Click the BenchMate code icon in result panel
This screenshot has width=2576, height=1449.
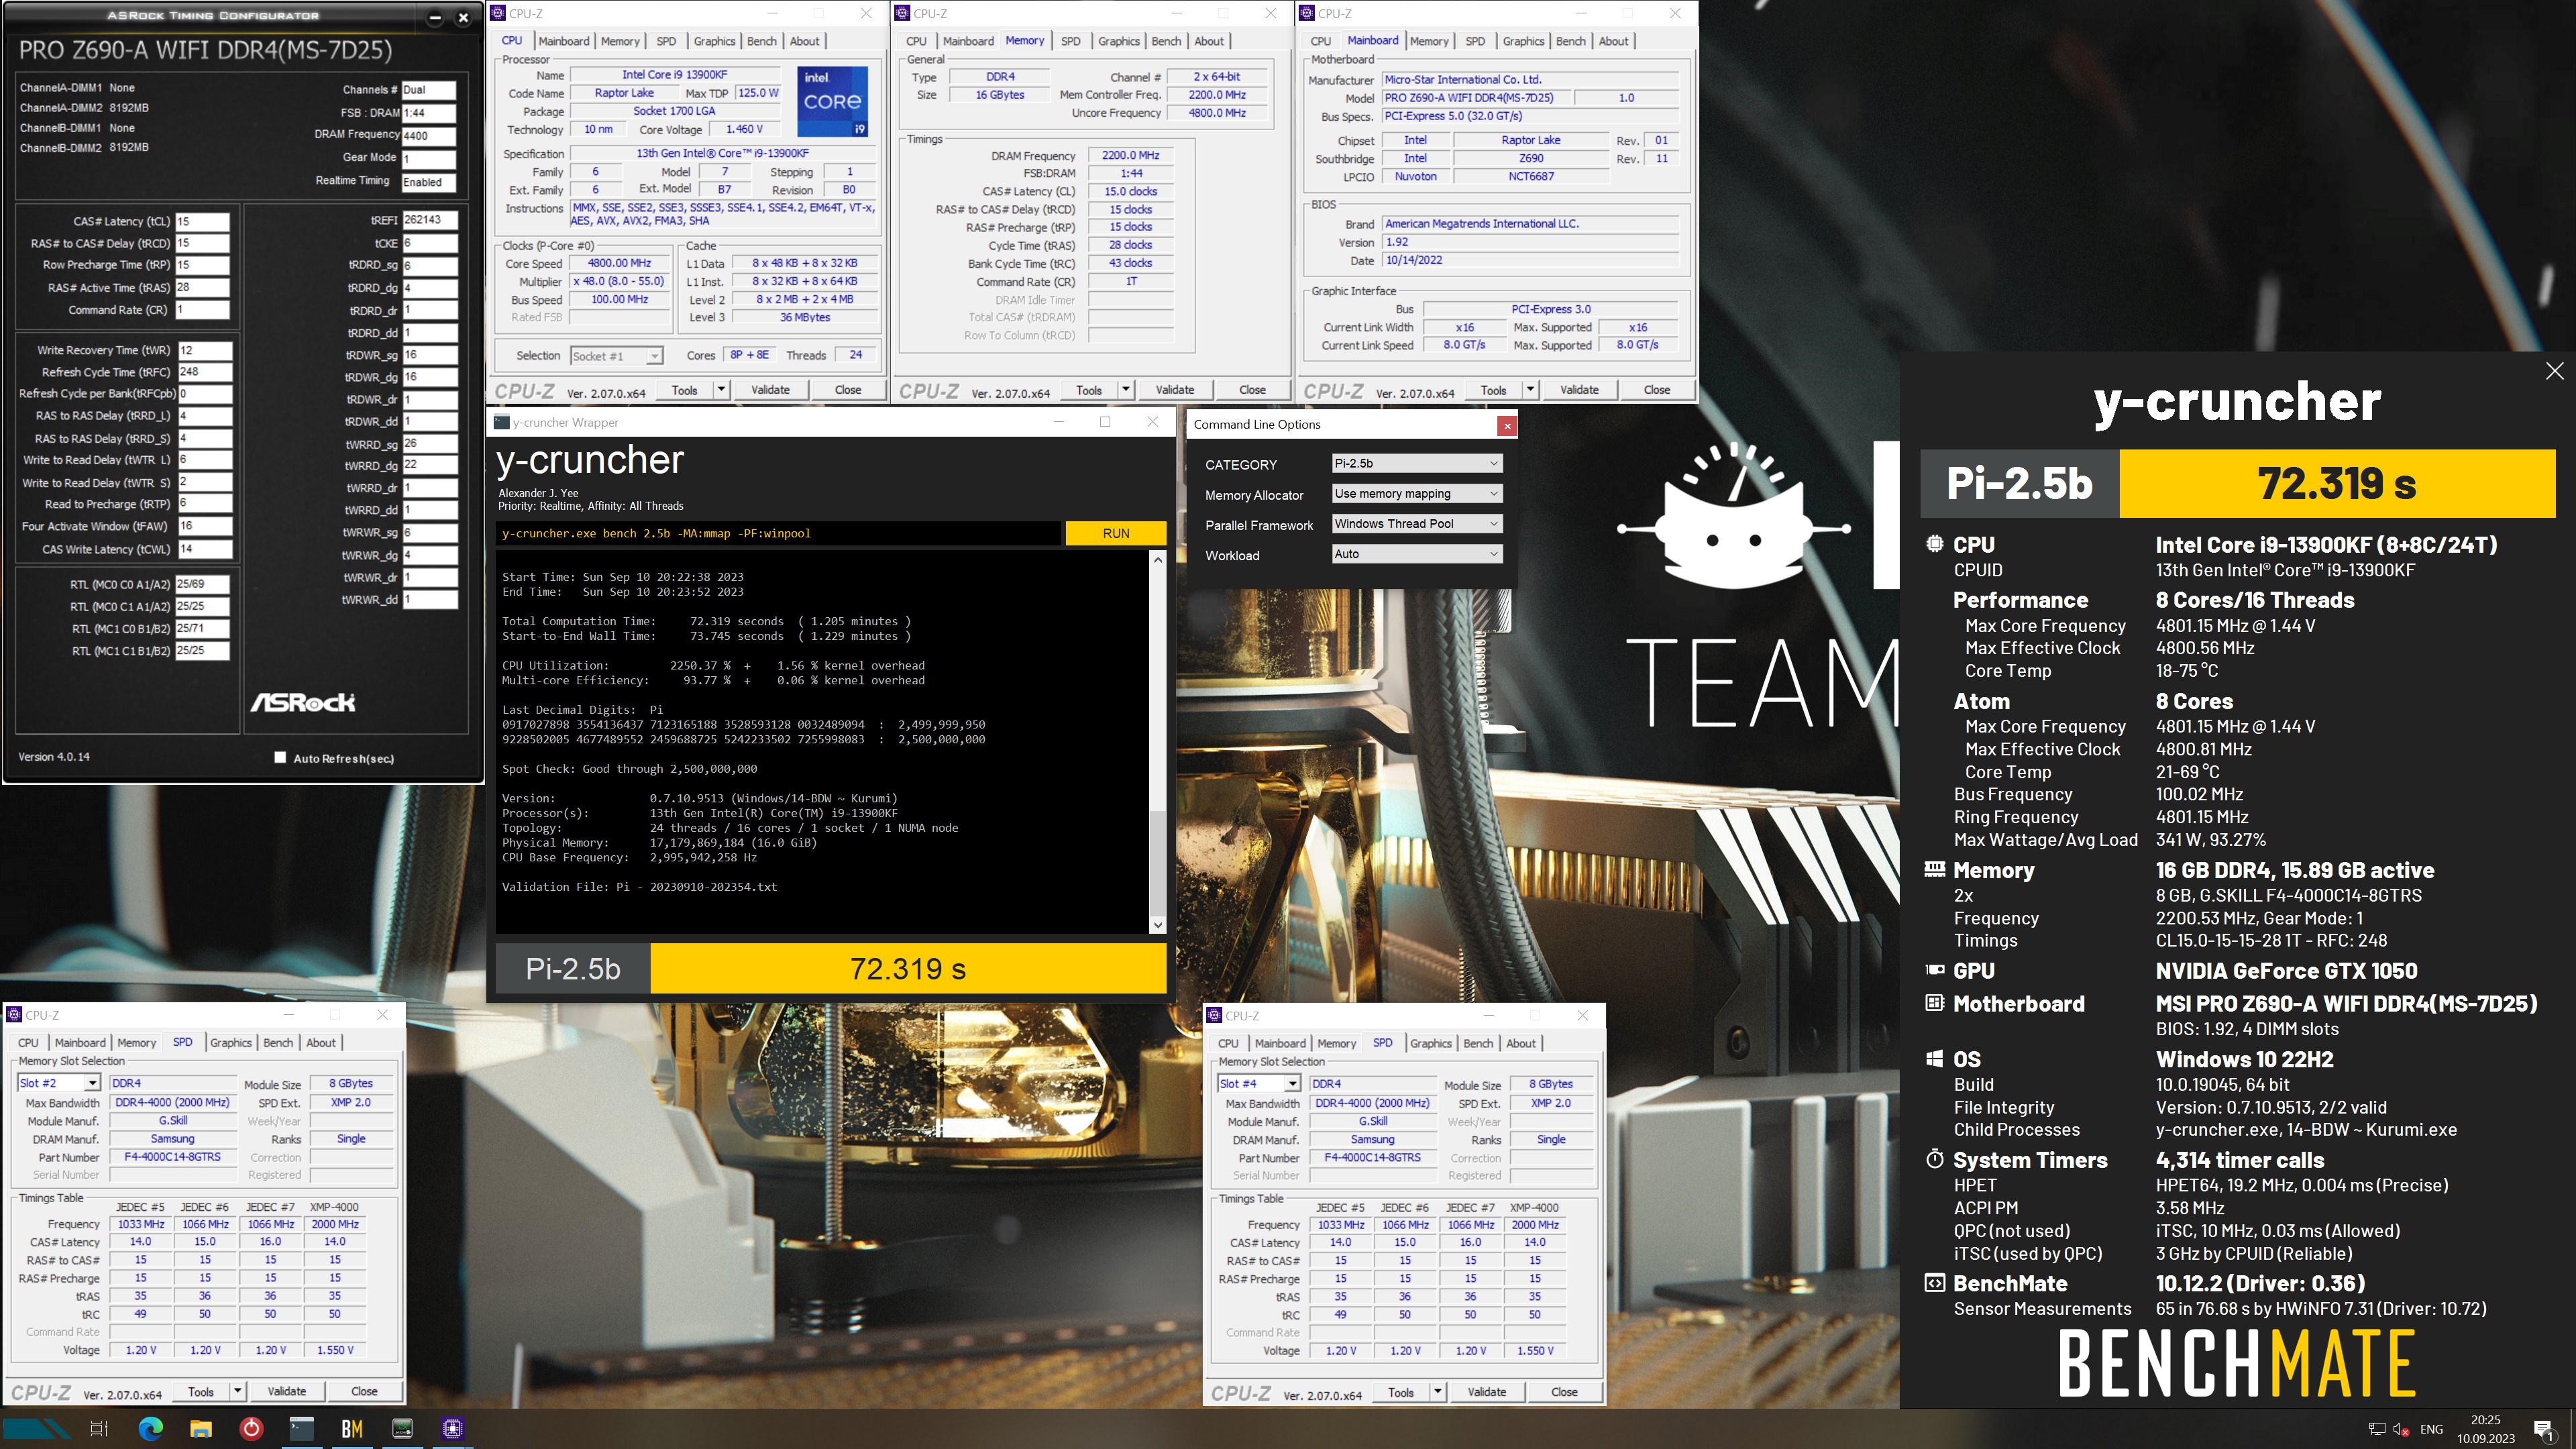1934,1283
